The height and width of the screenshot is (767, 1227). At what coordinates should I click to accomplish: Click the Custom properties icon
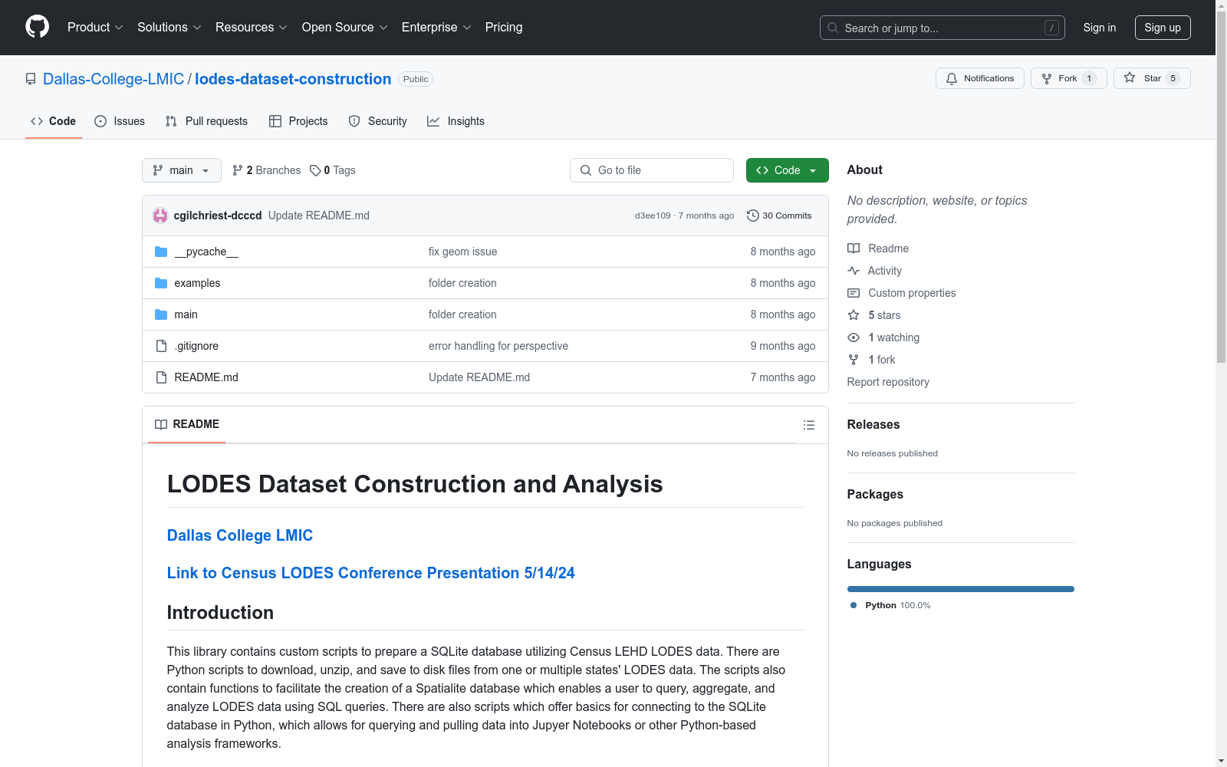pyautogui.click(x=854, y=293)
